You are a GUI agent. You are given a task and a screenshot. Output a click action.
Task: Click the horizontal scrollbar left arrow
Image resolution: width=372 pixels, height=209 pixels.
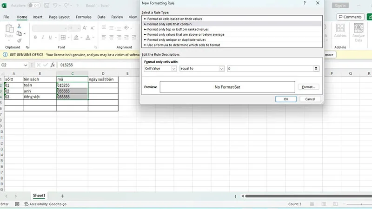(x=242, y=196)
